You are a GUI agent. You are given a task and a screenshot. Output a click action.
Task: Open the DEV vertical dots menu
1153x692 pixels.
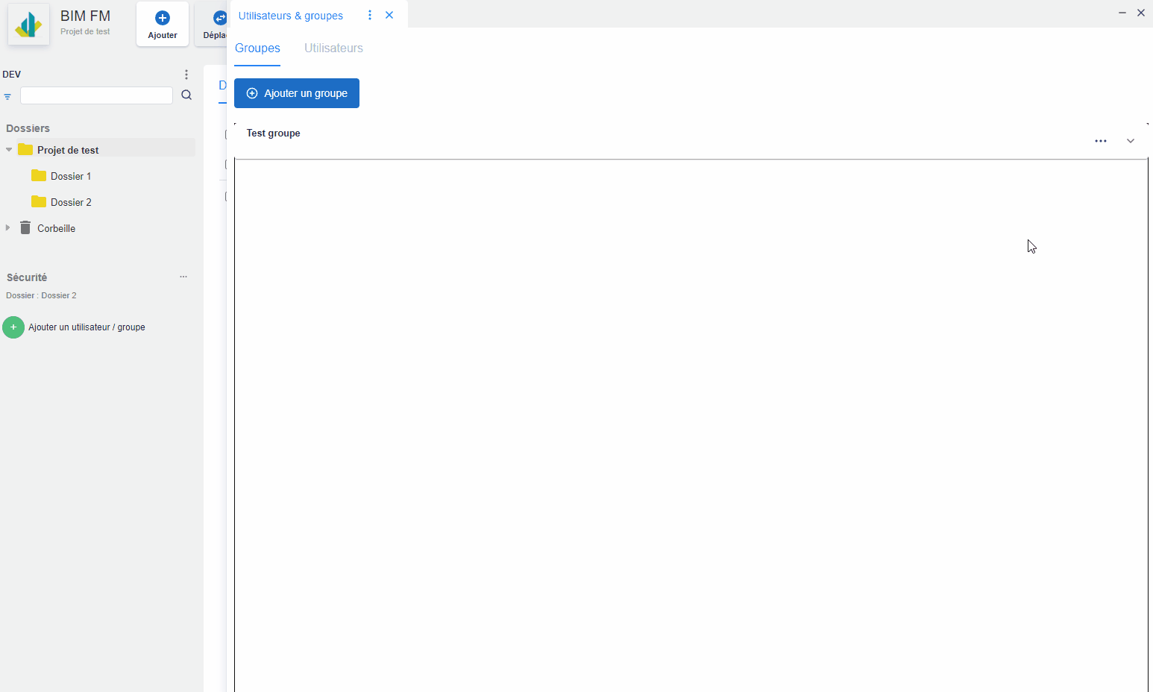(186, 75)
